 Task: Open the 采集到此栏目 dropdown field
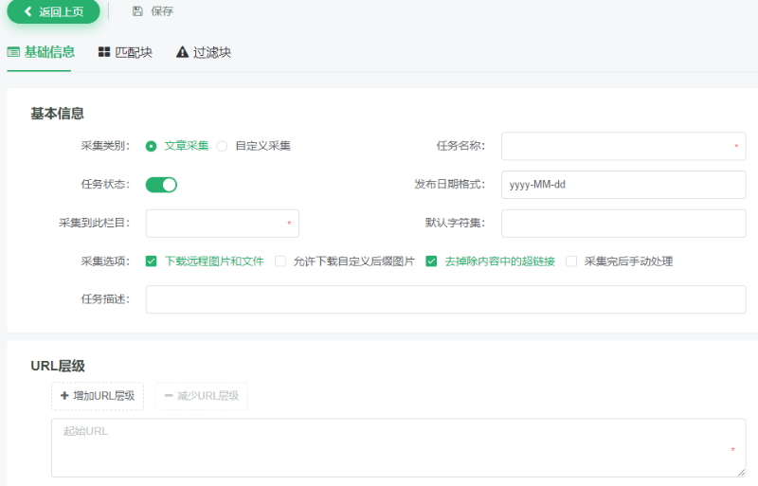coord(222,224)
